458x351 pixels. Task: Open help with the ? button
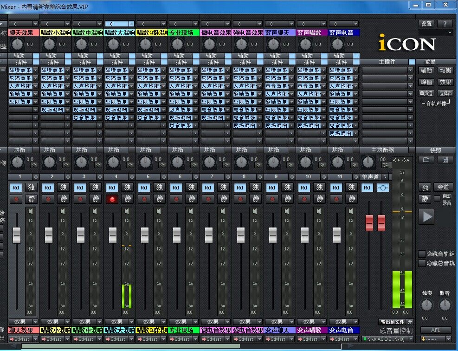pos(445,24)
